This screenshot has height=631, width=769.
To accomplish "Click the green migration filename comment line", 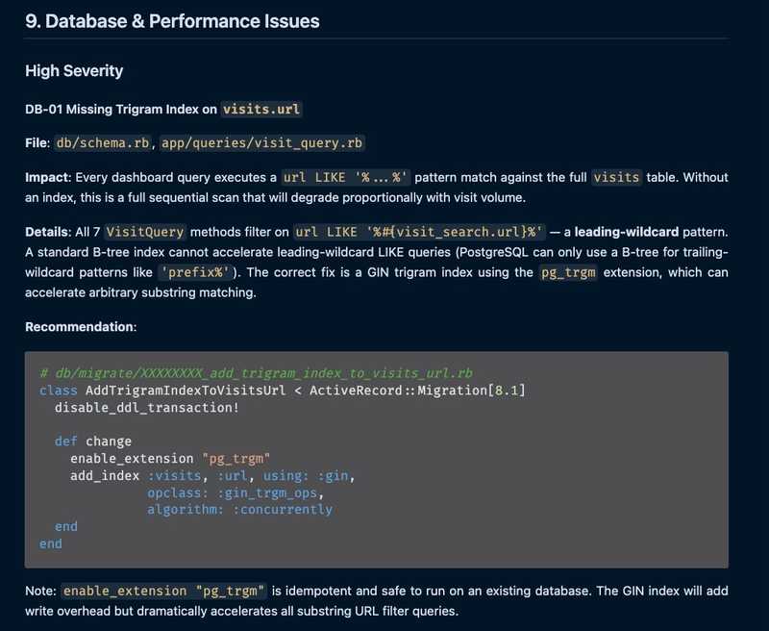I will [x=256, y=373].
